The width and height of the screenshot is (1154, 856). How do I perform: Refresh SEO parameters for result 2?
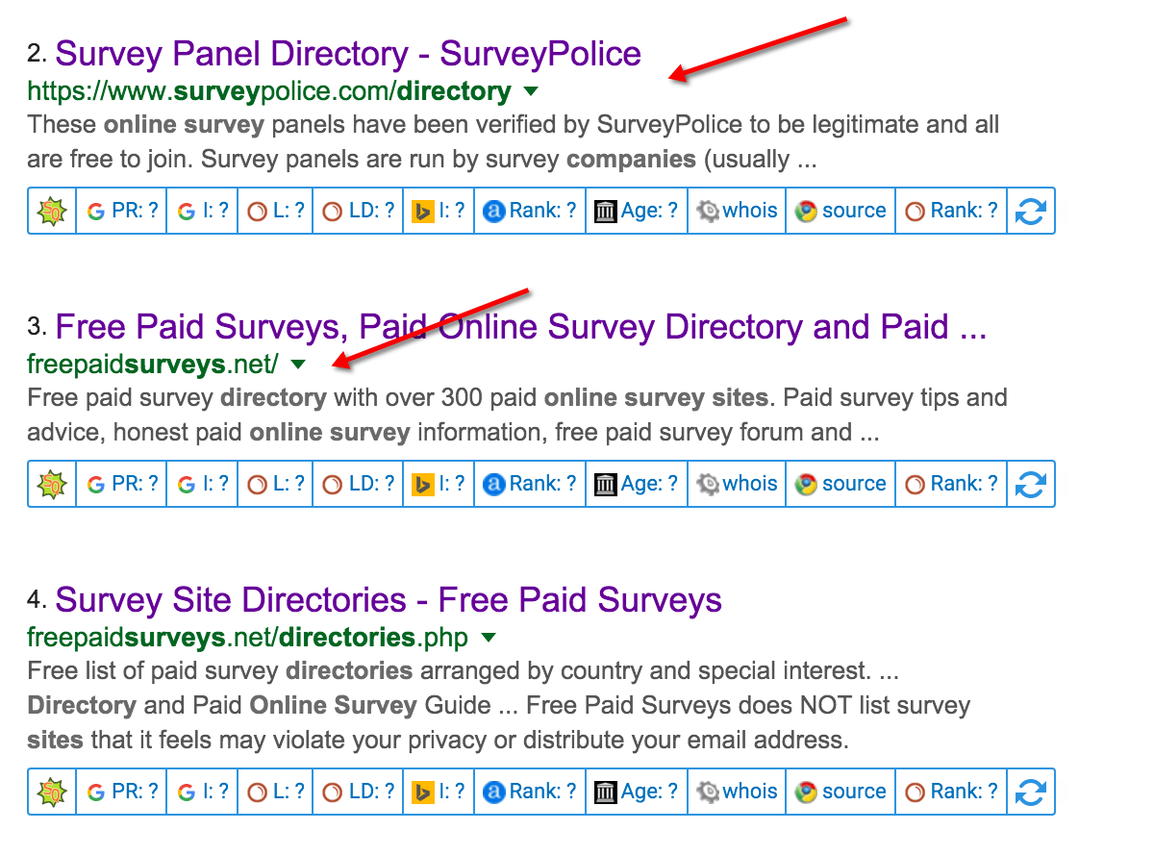click(x=1030, y=211)
